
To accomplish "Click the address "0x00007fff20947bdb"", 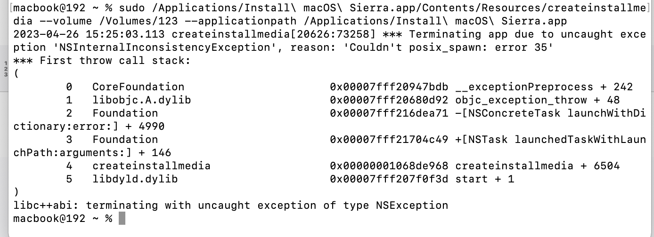I will click(x=389, y=87).
